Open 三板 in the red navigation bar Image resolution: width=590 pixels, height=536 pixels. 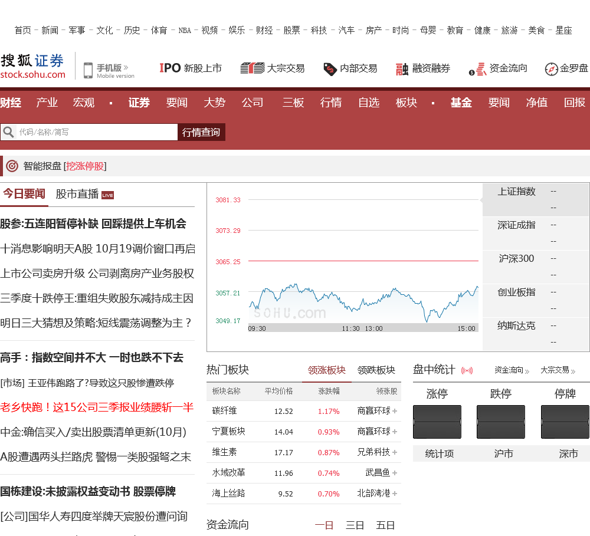(293, 103)
